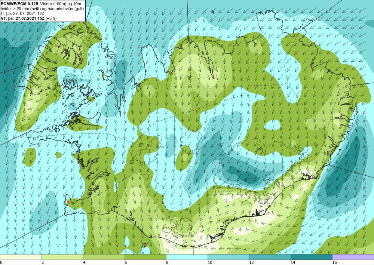Click the "(+3 h)" forecast offset text

pos(51,18)
